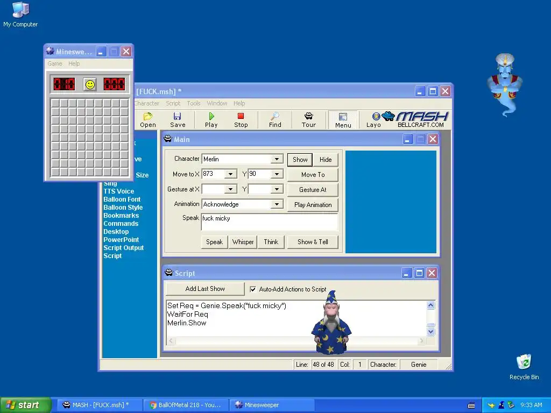Click the Layout toolbar icon
This screenshot has width=551, height=413.
point(373,120)
